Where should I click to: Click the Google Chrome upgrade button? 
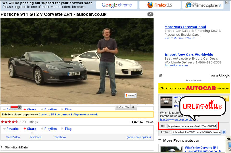[117, 5]
